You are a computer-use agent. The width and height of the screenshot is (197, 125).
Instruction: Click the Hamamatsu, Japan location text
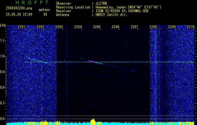pyautogui.click(x=128, y=7)
